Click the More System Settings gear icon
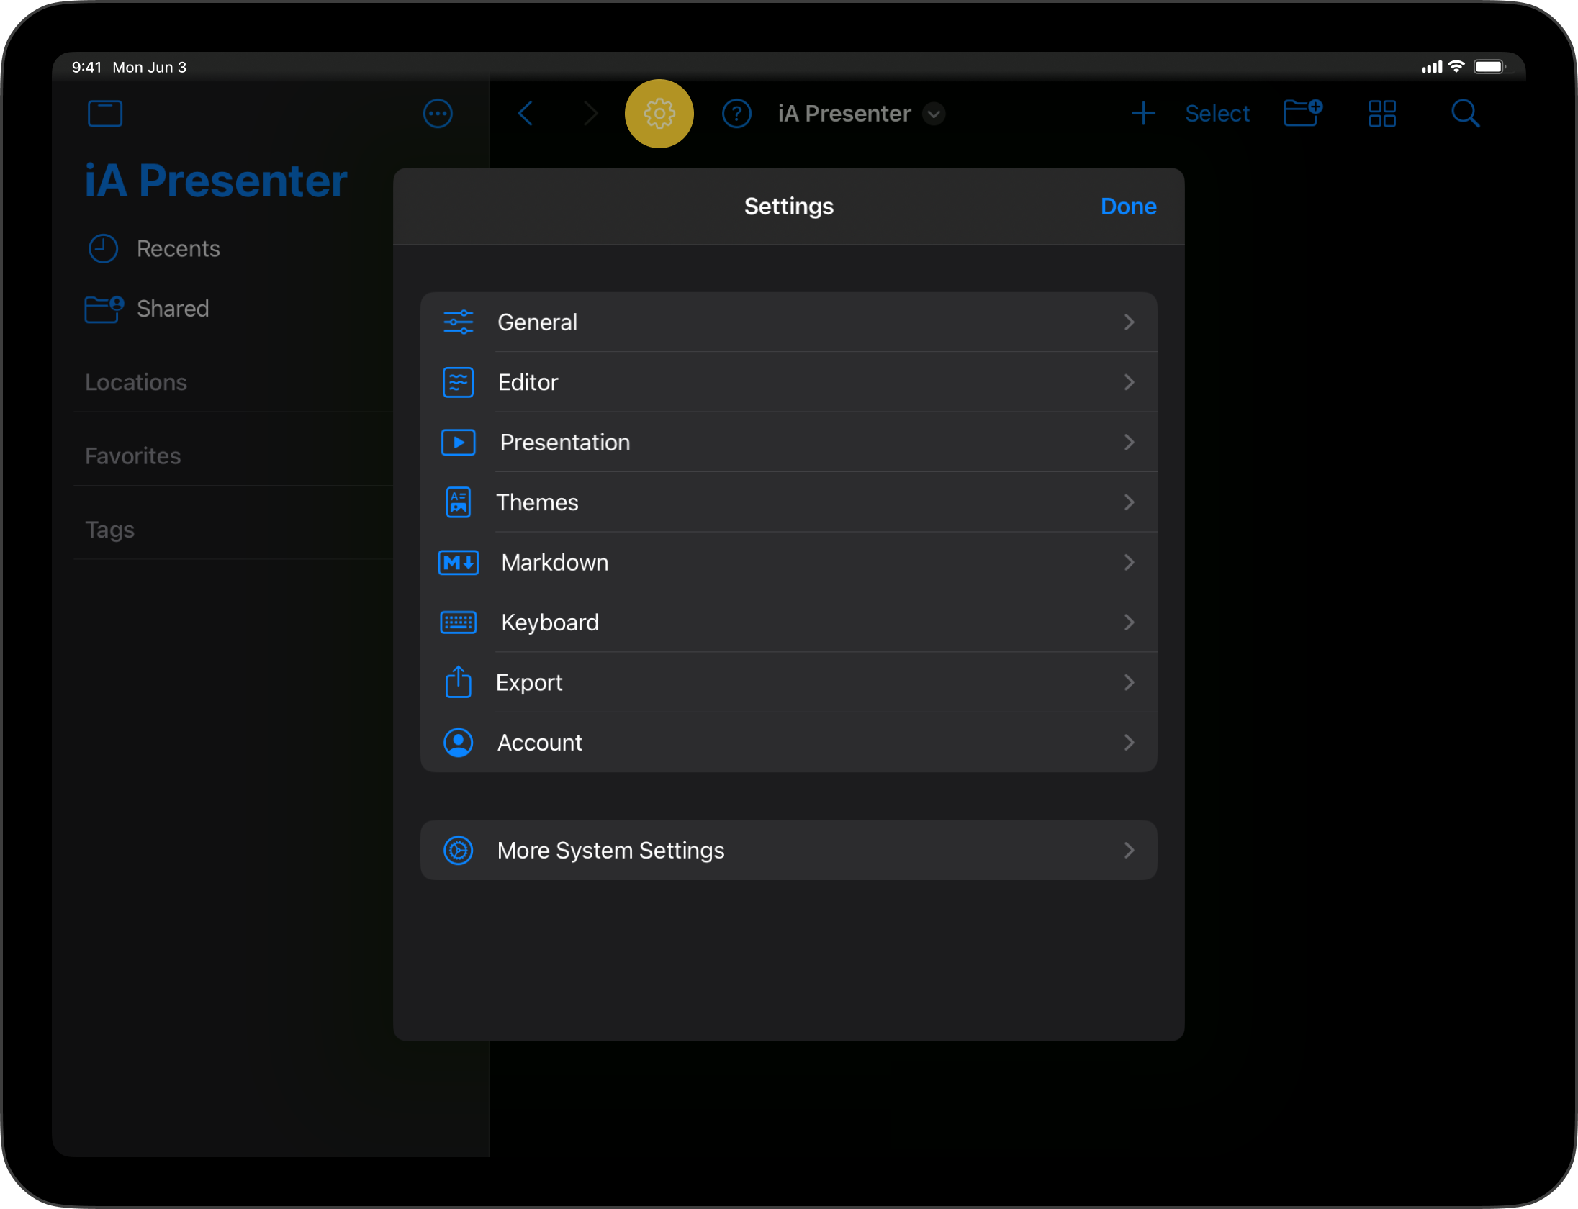 pyautogui.click(x=459, y=851)
